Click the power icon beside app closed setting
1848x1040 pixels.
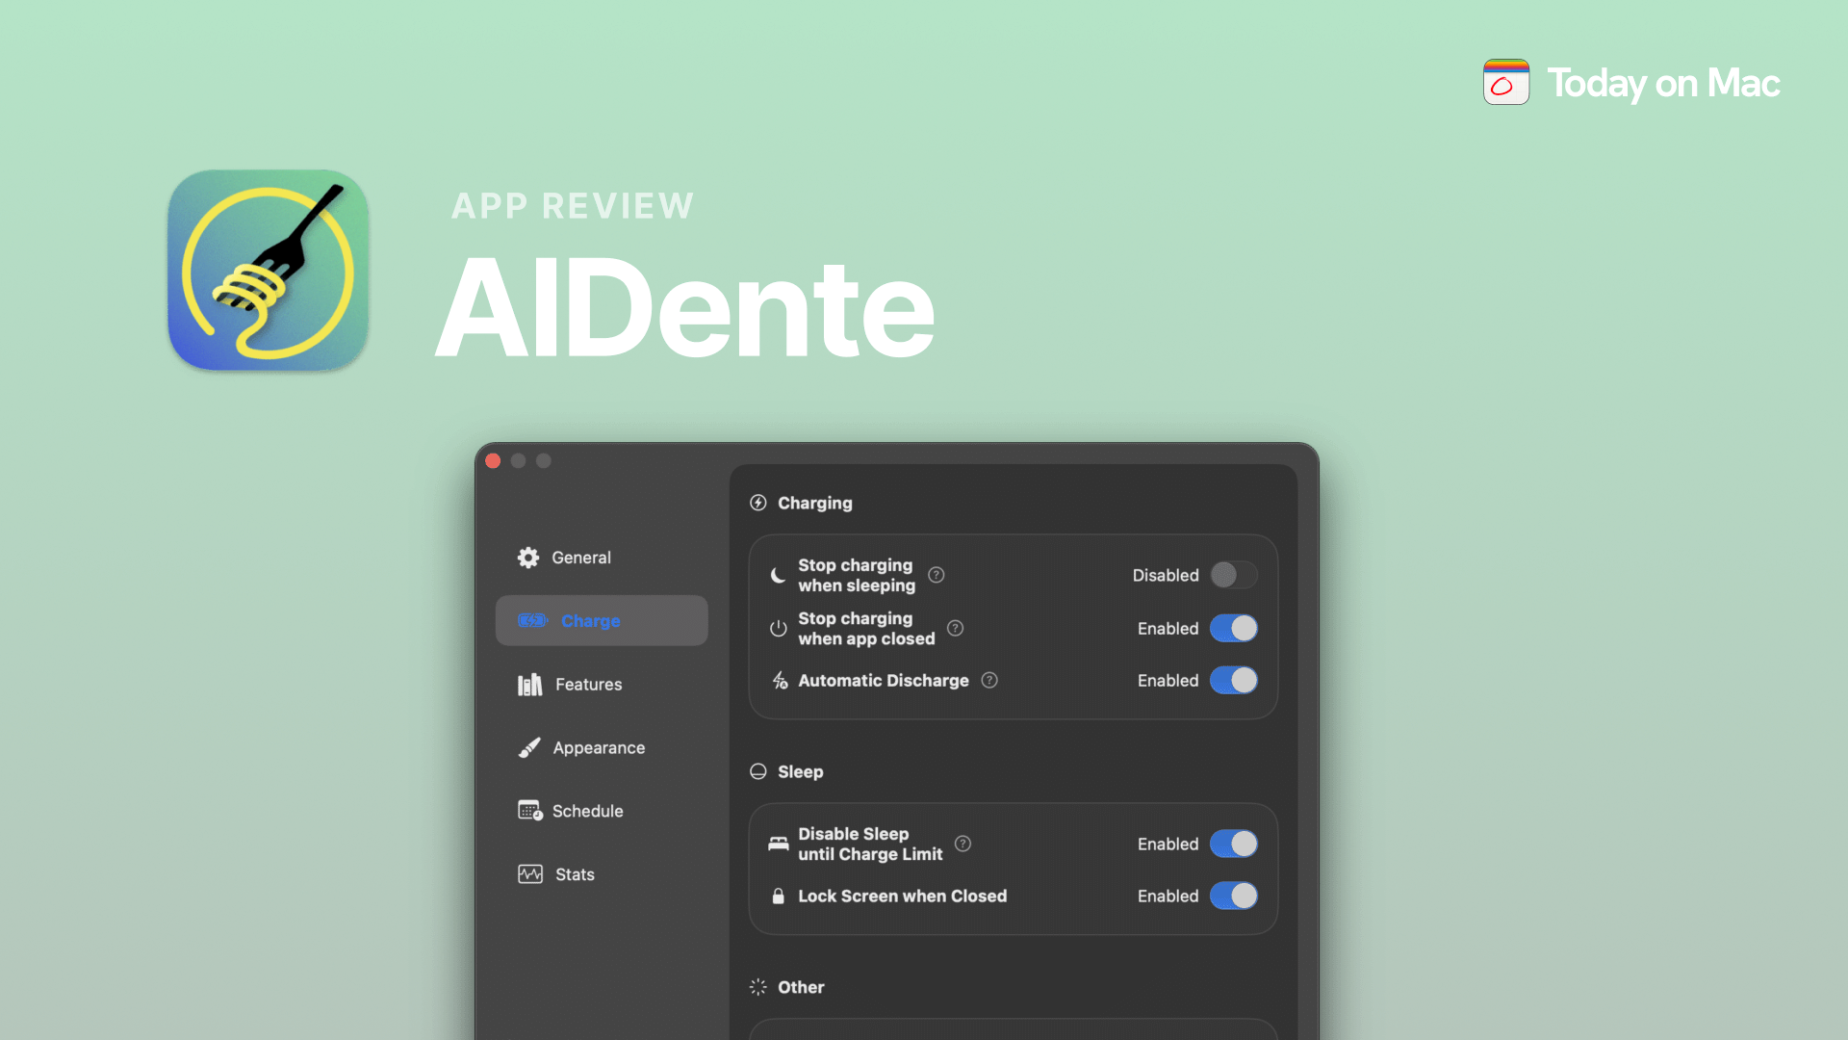click(777, 628)
